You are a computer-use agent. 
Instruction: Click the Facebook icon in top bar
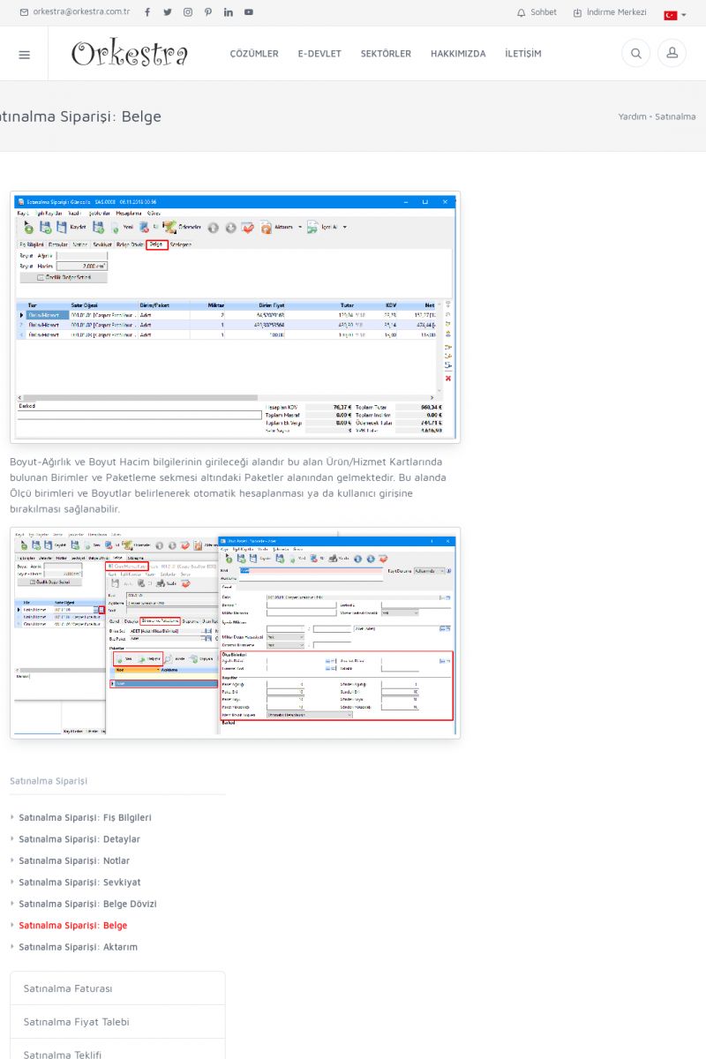(x=147, y=12)
